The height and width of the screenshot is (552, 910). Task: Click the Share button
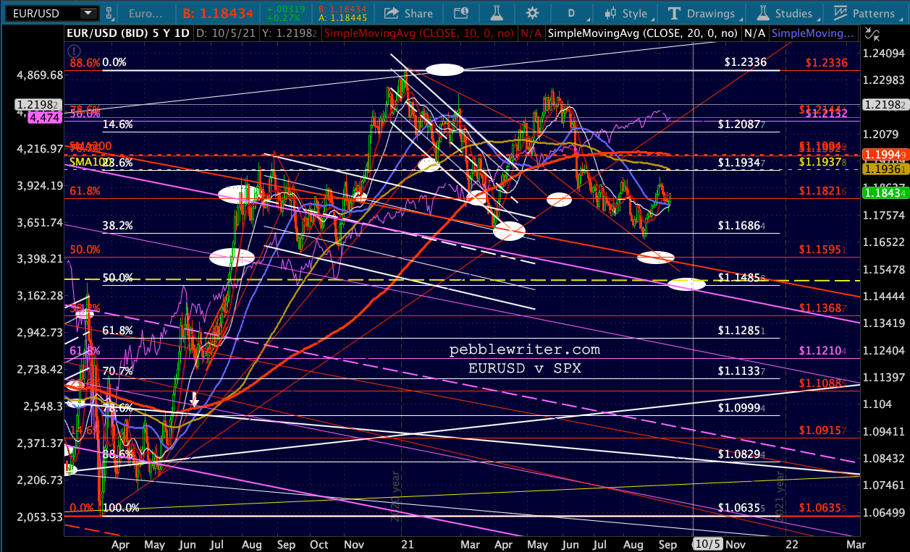(408, 13)
